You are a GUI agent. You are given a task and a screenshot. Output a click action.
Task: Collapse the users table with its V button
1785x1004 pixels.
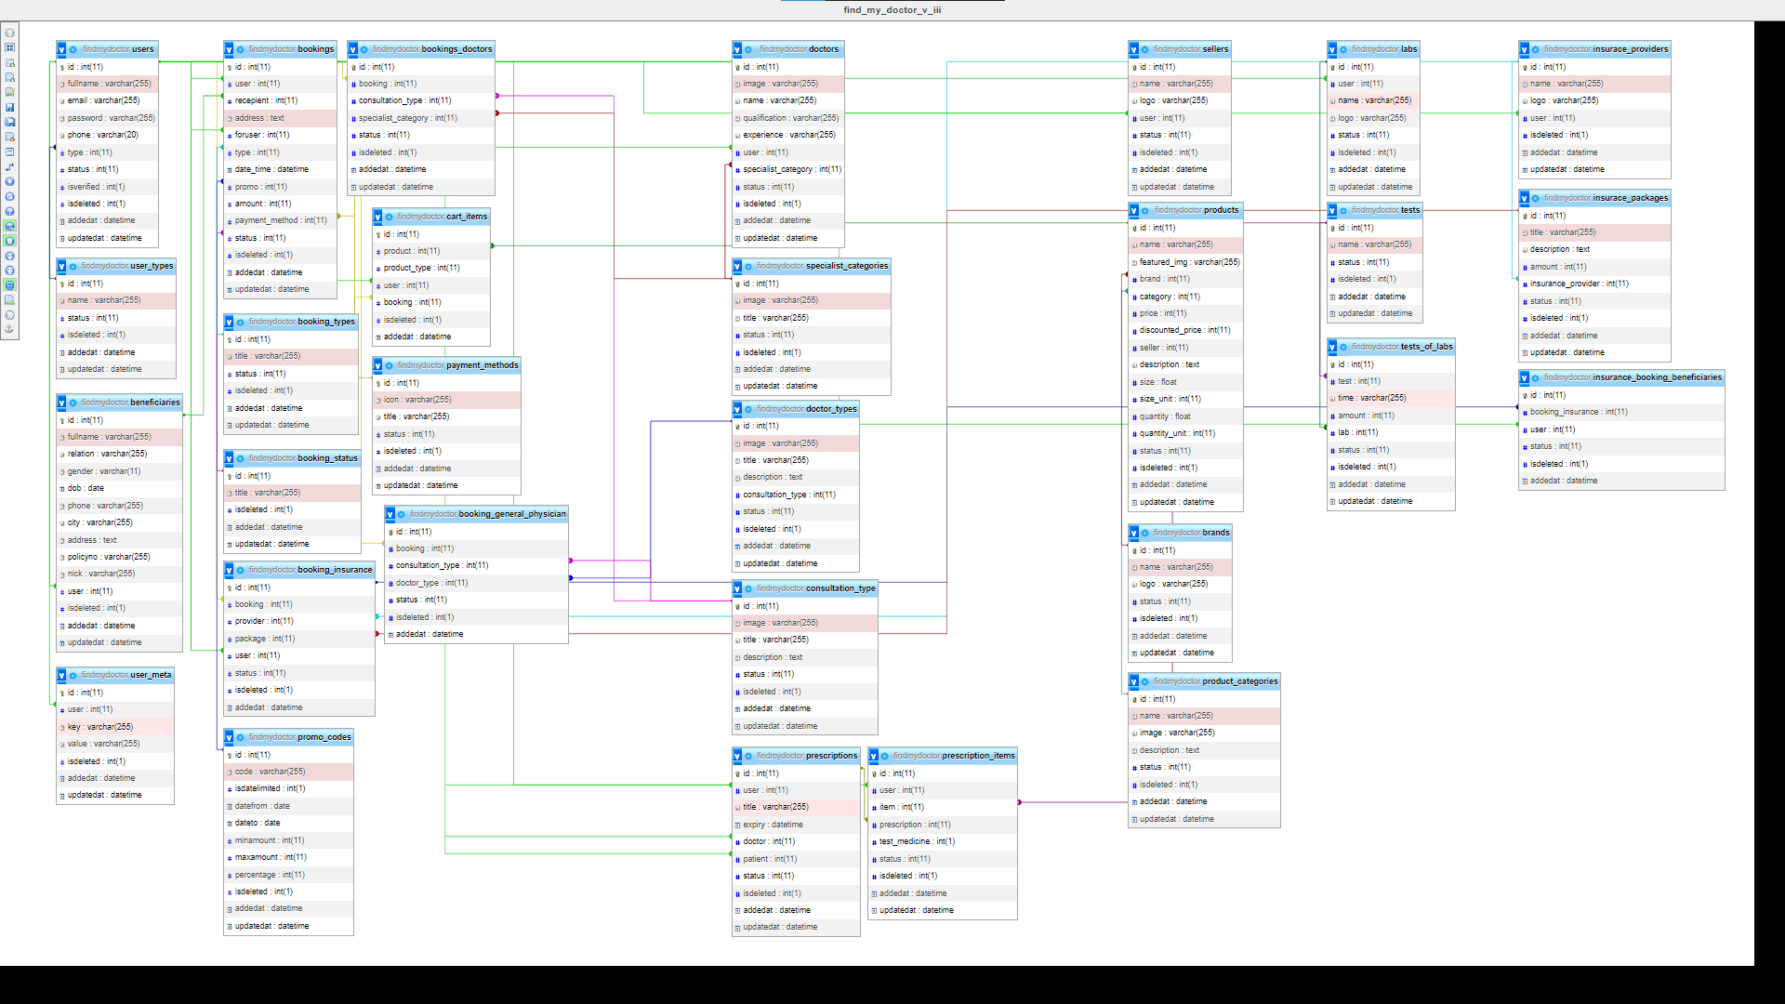(x=61, y=49)
